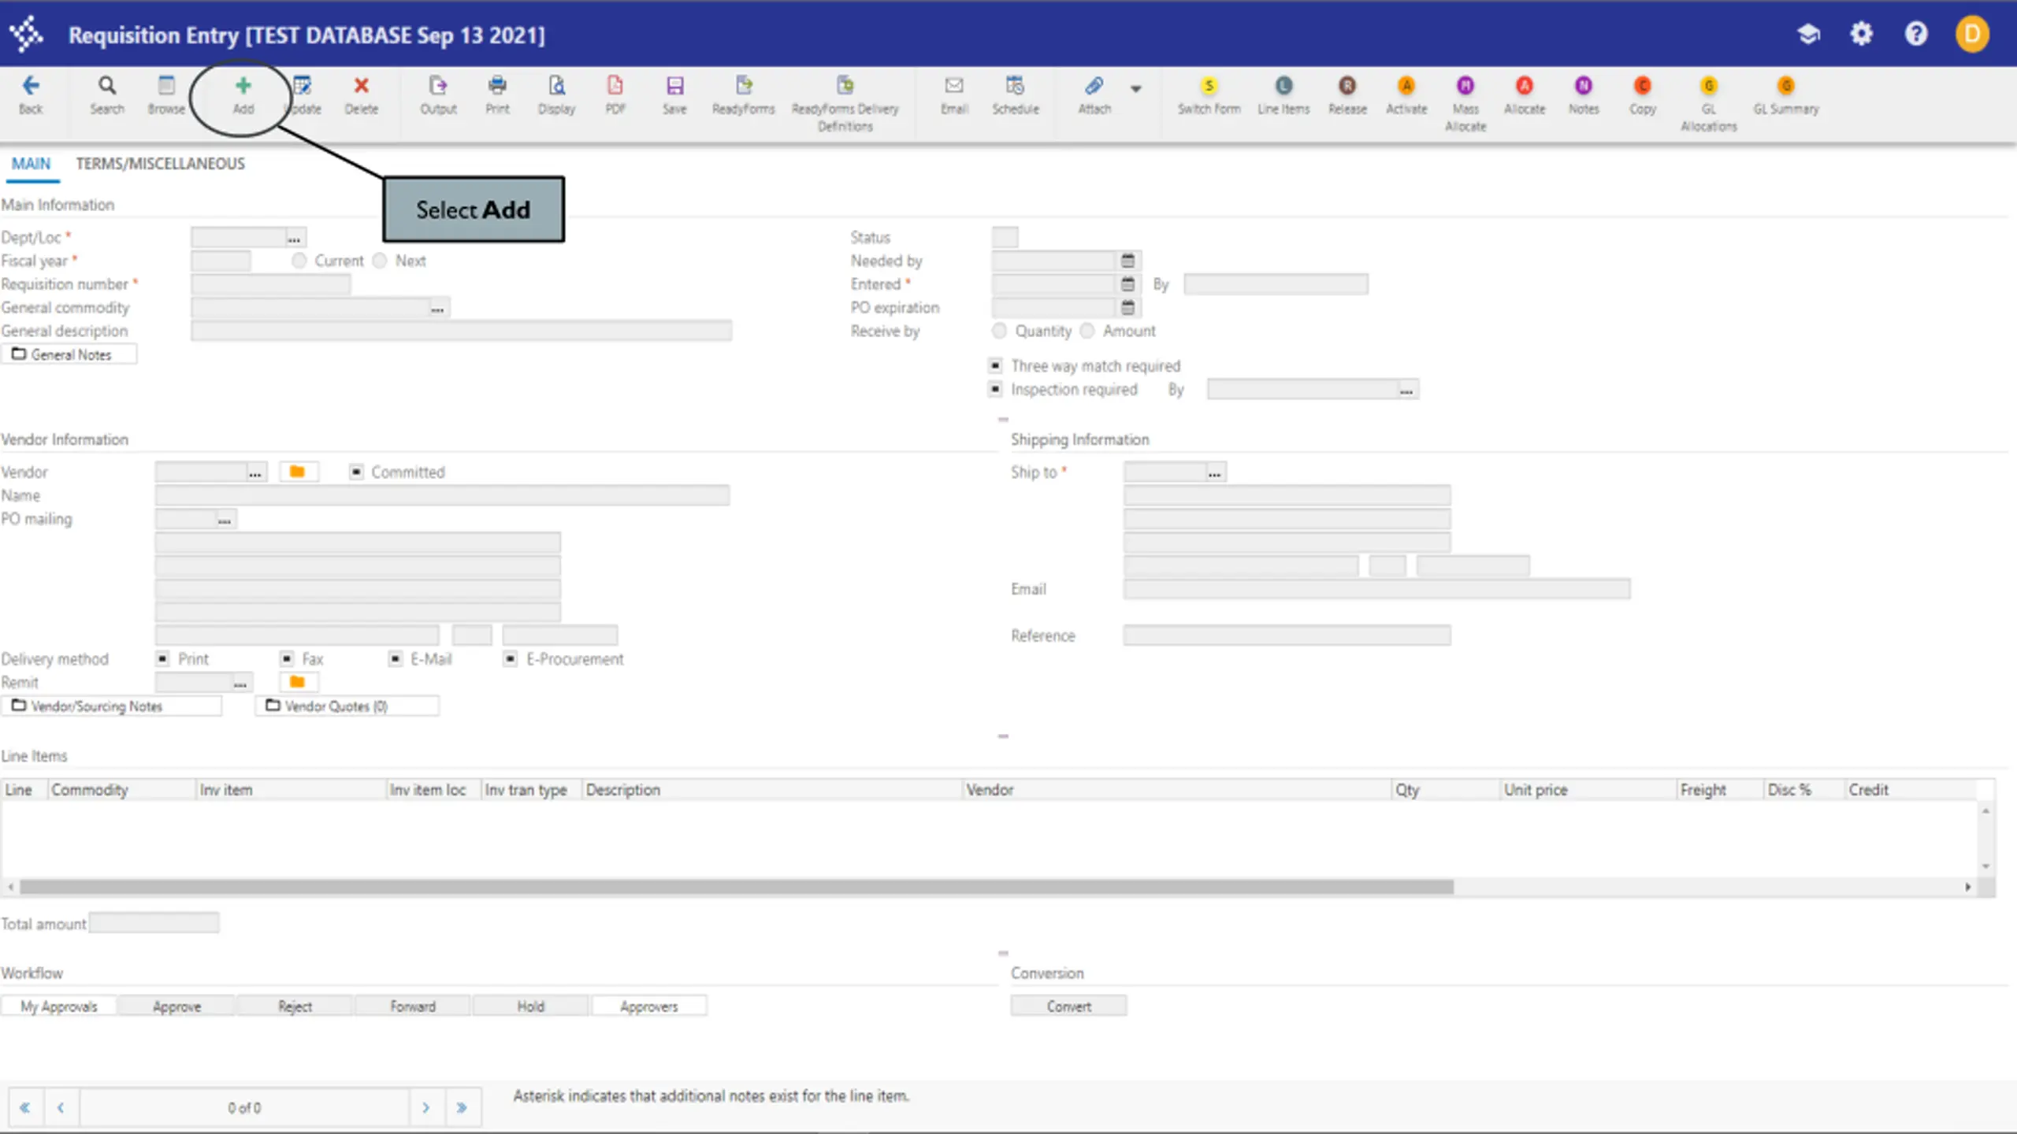This screenshot has width=2017, height=1134.
Task: Click the Print toolbar icon
Action: pyautogui.click(x=497, y=85)
